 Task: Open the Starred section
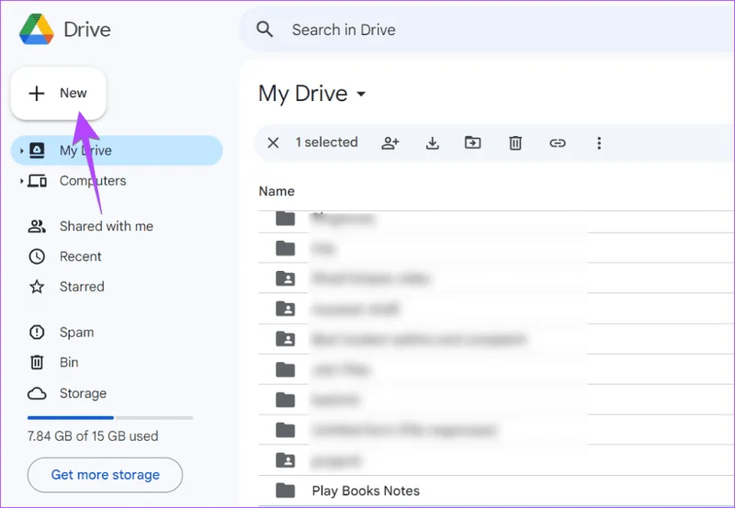tap(82, 287)
